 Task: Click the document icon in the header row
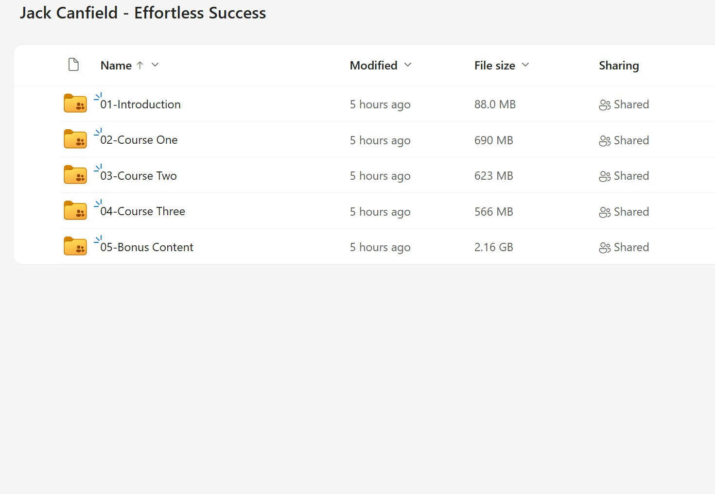73,64
